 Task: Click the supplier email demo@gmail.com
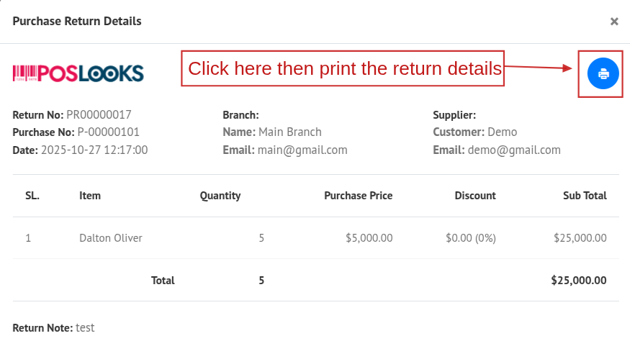point(514,150)
